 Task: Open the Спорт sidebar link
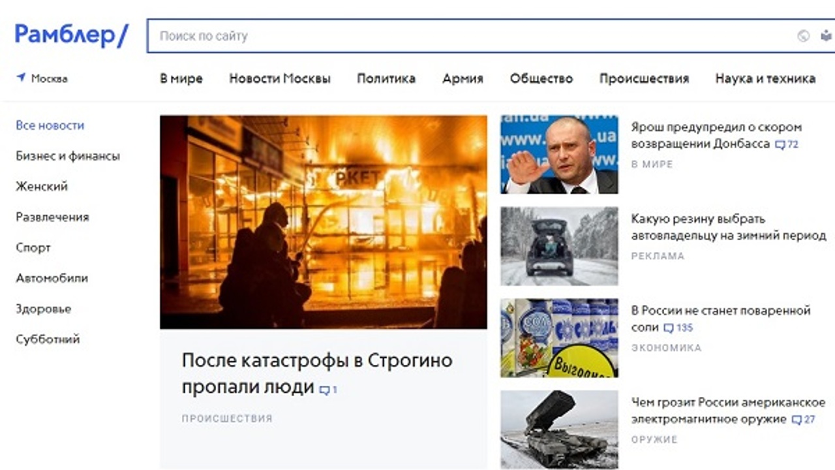pos(33,247)
